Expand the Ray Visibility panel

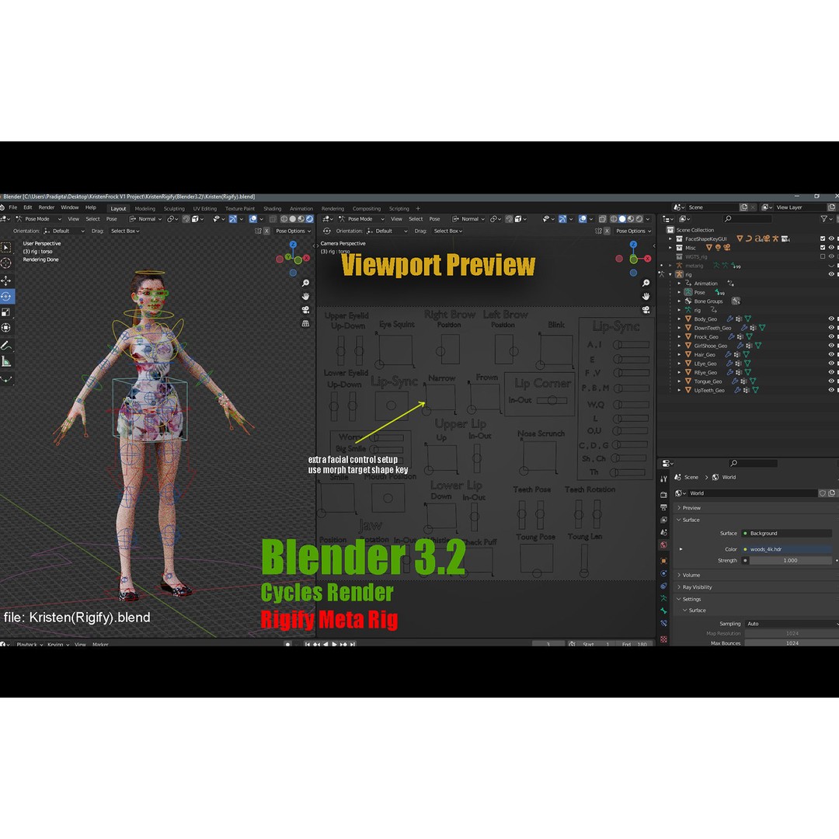click(697, 587)
